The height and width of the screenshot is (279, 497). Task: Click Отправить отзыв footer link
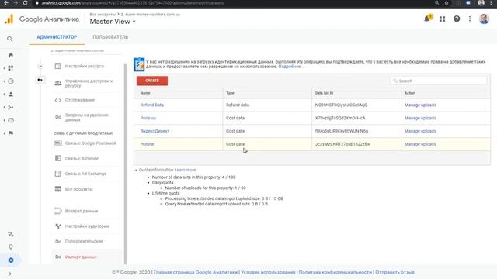click(394, 272)
